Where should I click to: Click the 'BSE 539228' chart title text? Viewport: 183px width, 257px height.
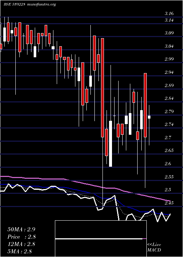pos(14,4)
